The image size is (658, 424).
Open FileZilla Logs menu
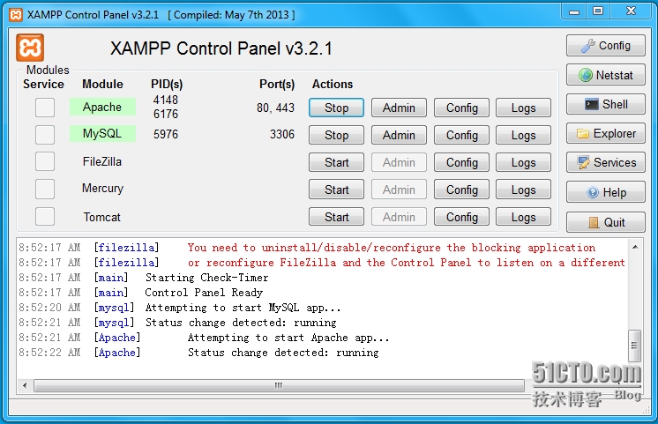click(523, 162)
